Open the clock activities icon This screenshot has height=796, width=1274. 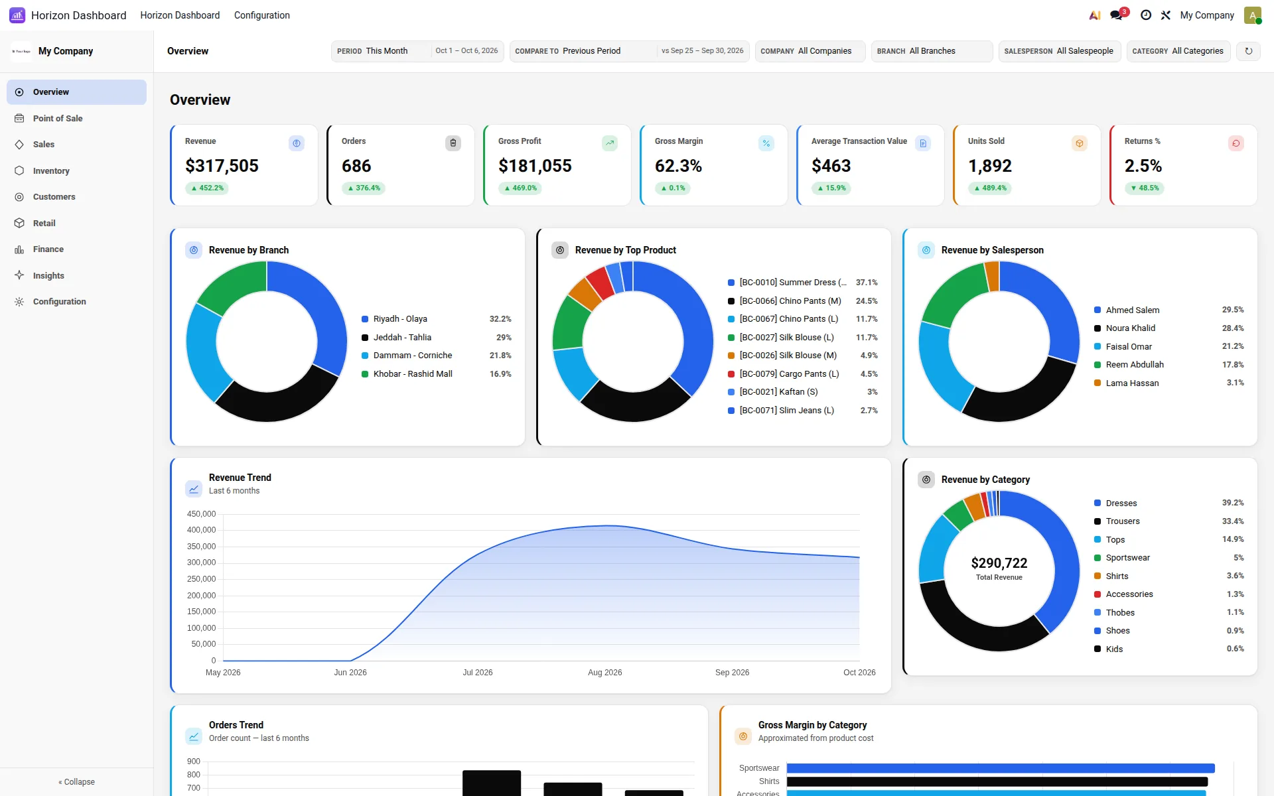[1146, 15]
